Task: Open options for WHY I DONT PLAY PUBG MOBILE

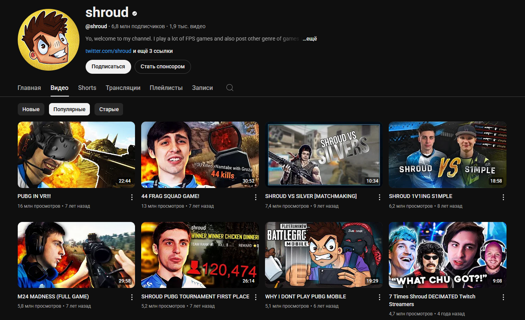Action: 380,297
